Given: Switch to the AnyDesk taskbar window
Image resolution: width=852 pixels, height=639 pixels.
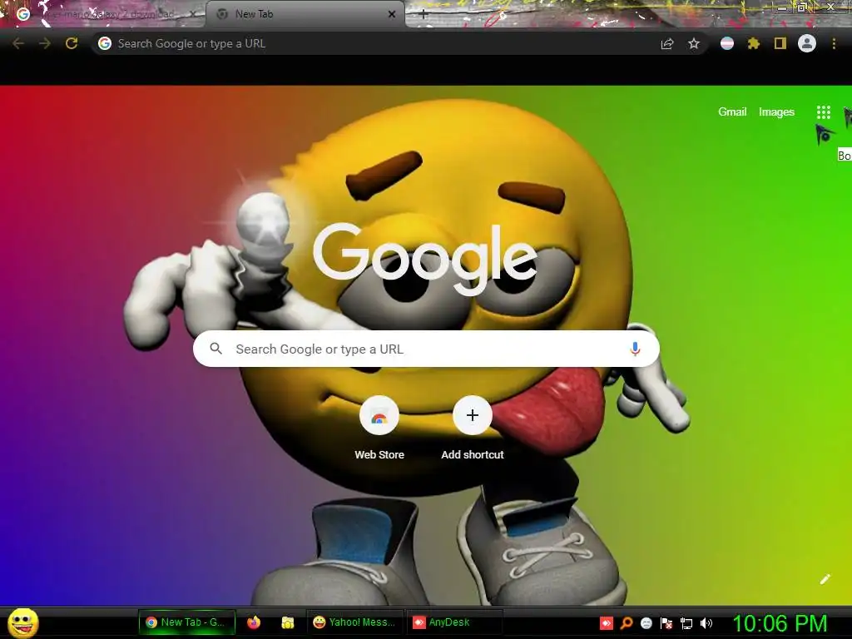Looking at the screenshot, I should pyautogui.click(x=454, y=622).
